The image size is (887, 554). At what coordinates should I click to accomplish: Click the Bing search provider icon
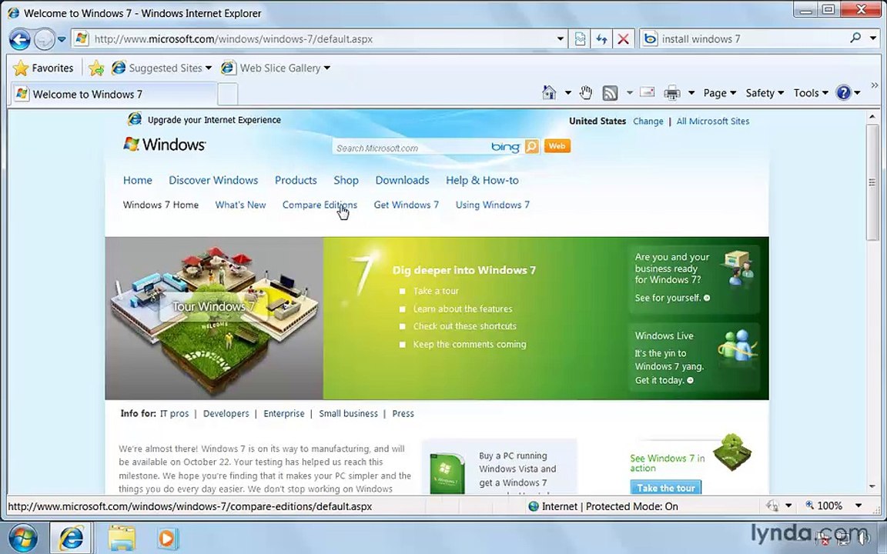[x=651, y=39]
